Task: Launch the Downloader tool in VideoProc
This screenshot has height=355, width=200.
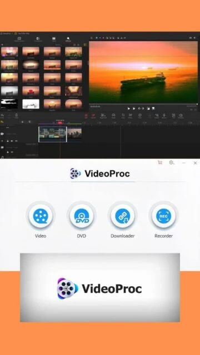Action: coord(122,216)
